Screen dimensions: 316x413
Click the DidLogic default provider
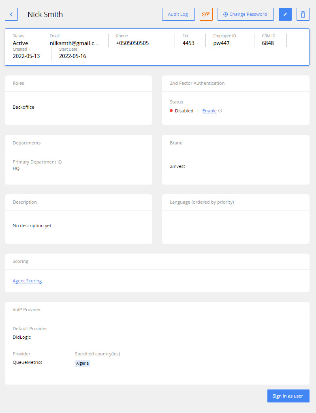point(21,337)
